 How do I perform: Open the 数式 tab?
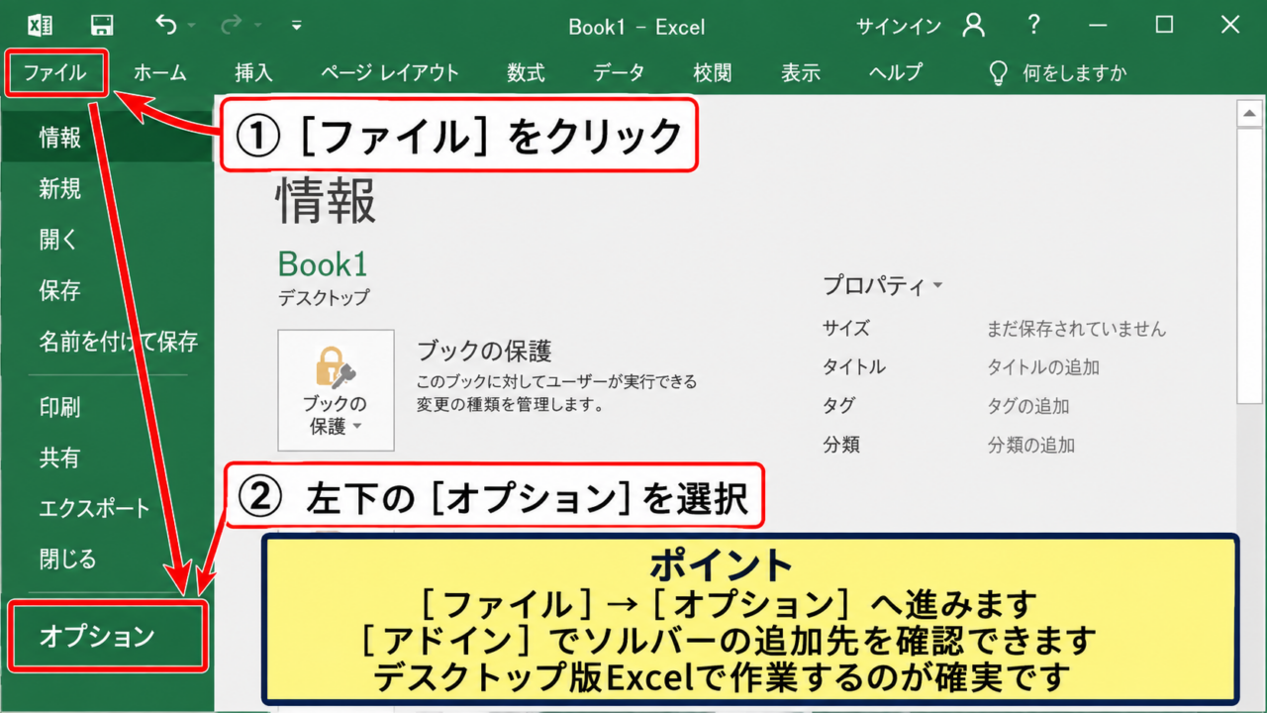526,72
